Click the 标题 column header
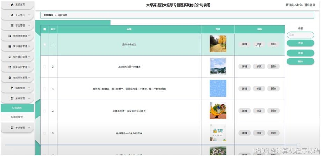 tap(129, 29)
